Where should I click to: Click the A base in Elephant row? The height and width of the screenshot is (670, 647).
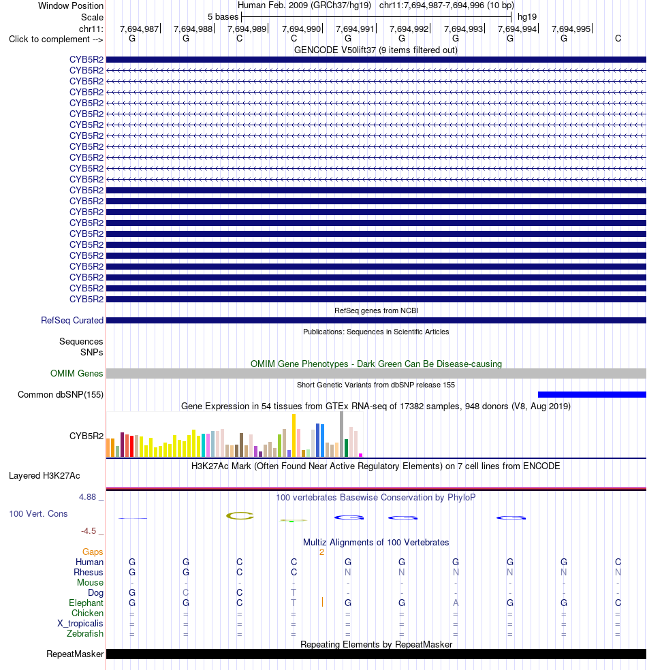456,603
